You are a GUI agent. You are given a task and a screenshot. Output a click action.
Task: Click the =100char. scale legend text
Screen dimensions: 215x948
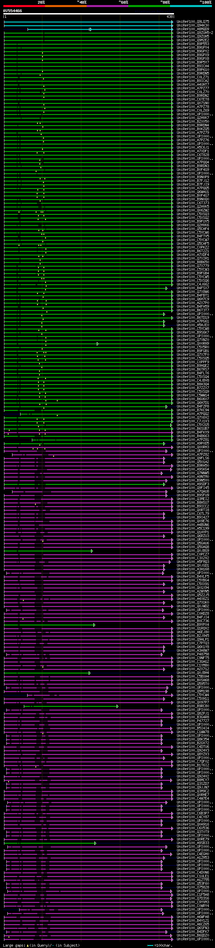click(163, 945)
